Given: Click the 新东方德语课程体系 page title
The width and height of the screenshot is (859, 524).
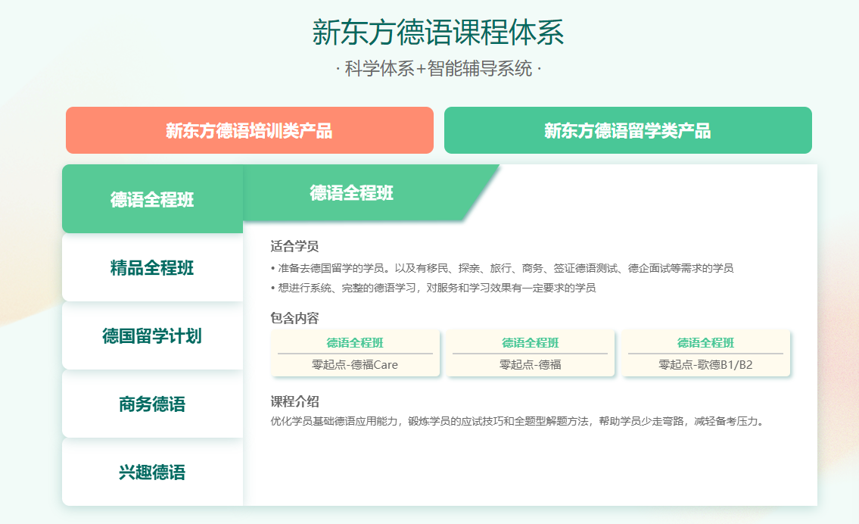Looking at the screenshot, I should point(437,33).
